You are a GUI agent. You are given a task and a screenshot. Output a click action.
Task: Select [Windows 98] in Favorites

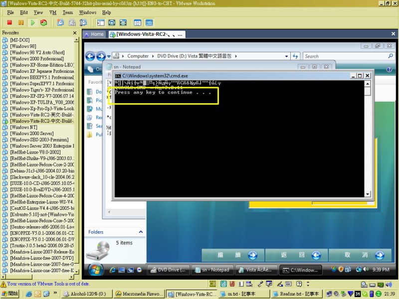coord(23,46)
